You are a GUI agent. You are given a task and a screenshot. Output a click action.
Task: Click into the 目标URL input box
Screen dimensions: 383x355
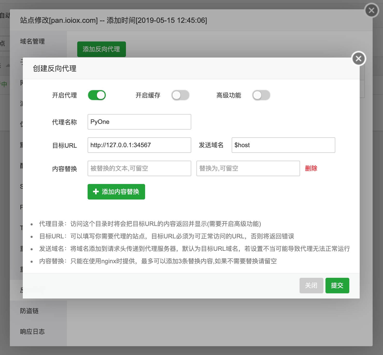pyautogui.click(x=139, y=145)
